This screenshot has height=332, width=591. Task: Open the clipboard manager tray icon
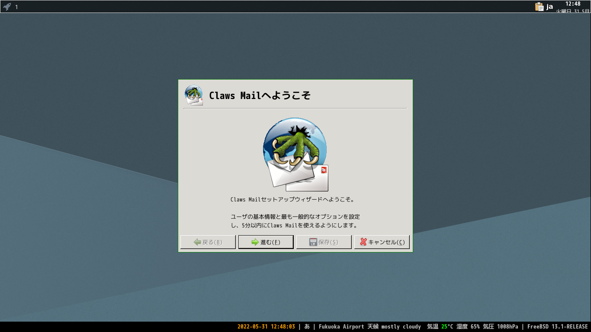(x=539, y=6)
